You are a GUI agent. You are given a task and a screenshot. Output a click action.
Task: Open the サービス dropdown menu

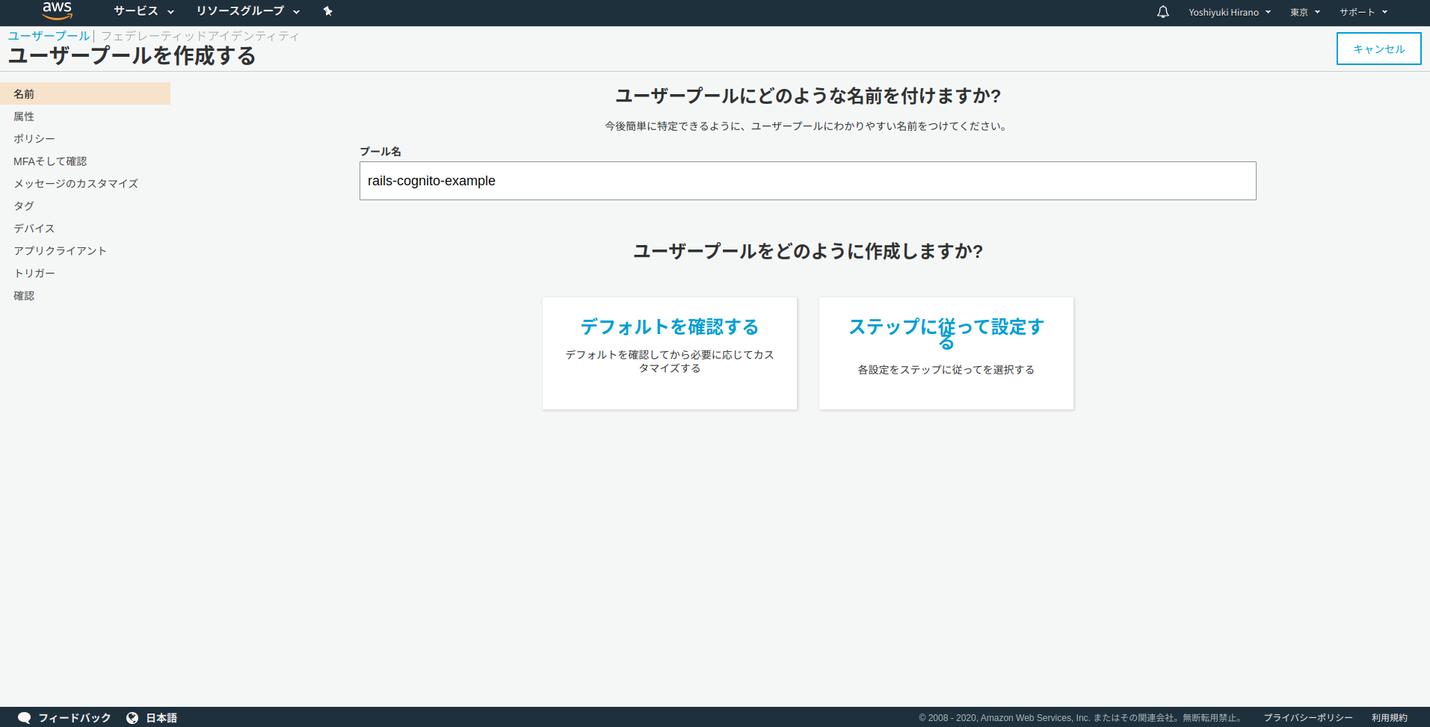point(144,12)
